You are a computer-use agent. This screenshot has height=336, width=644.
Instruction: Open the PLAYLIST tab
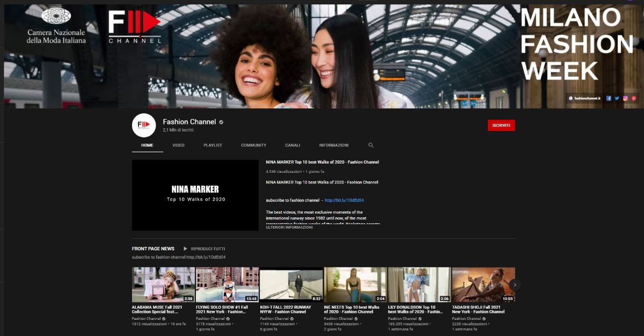pos(213,145)
